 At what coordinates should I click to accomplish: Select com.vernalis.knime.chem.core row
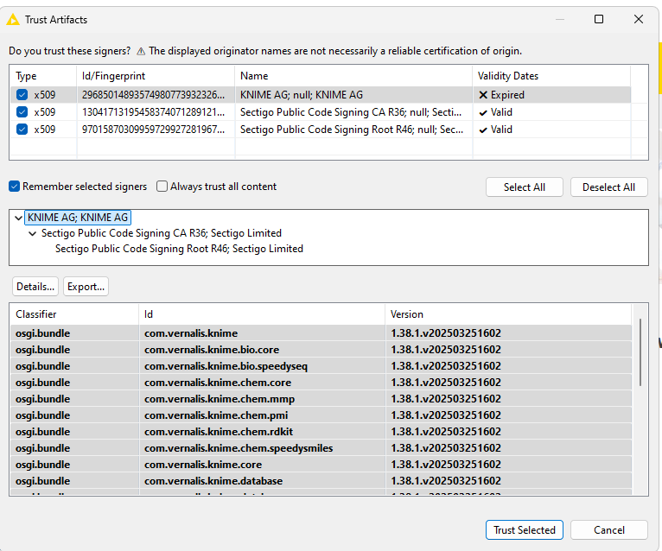point(321,383)
